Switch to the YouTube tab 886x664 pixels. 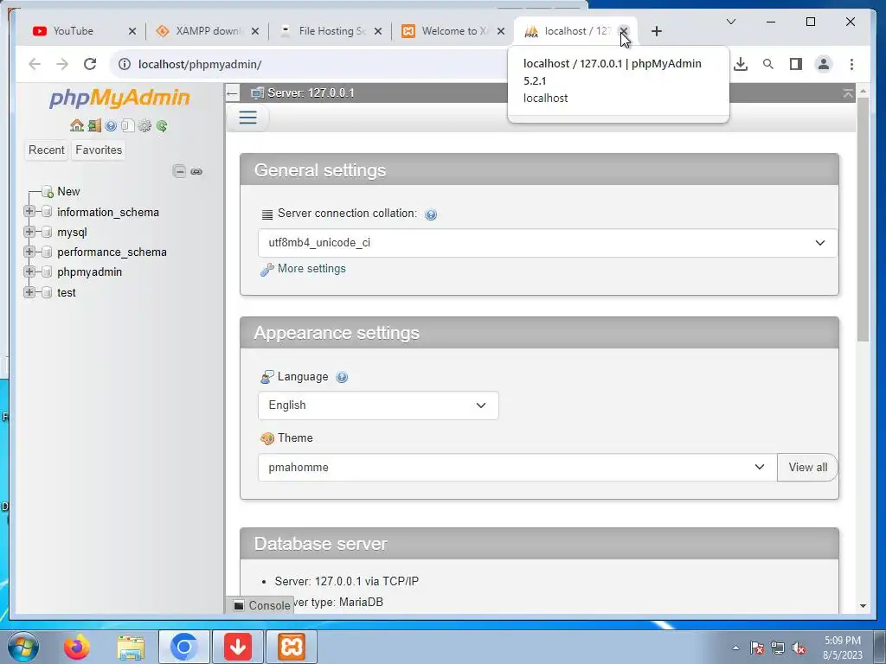[x=73, y=31]
